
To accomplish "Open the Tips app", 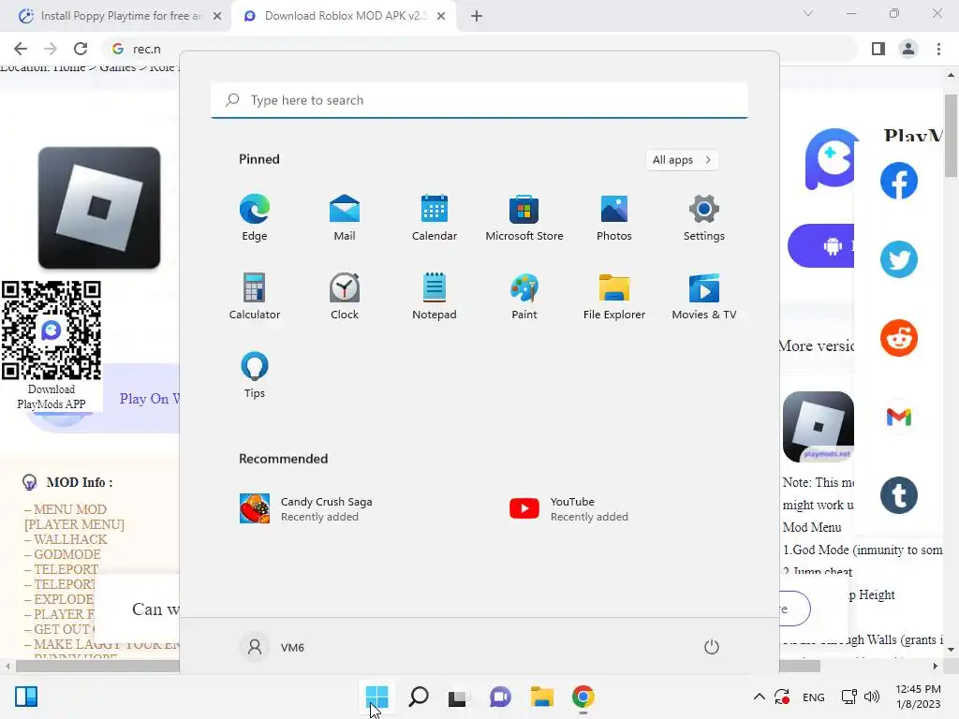I will (x=255, y=374).
